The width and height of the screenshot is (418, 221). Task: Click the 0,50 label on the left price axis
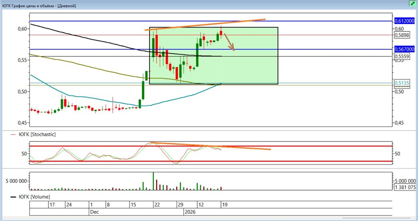pyautogui.click(x=21, y=91)
